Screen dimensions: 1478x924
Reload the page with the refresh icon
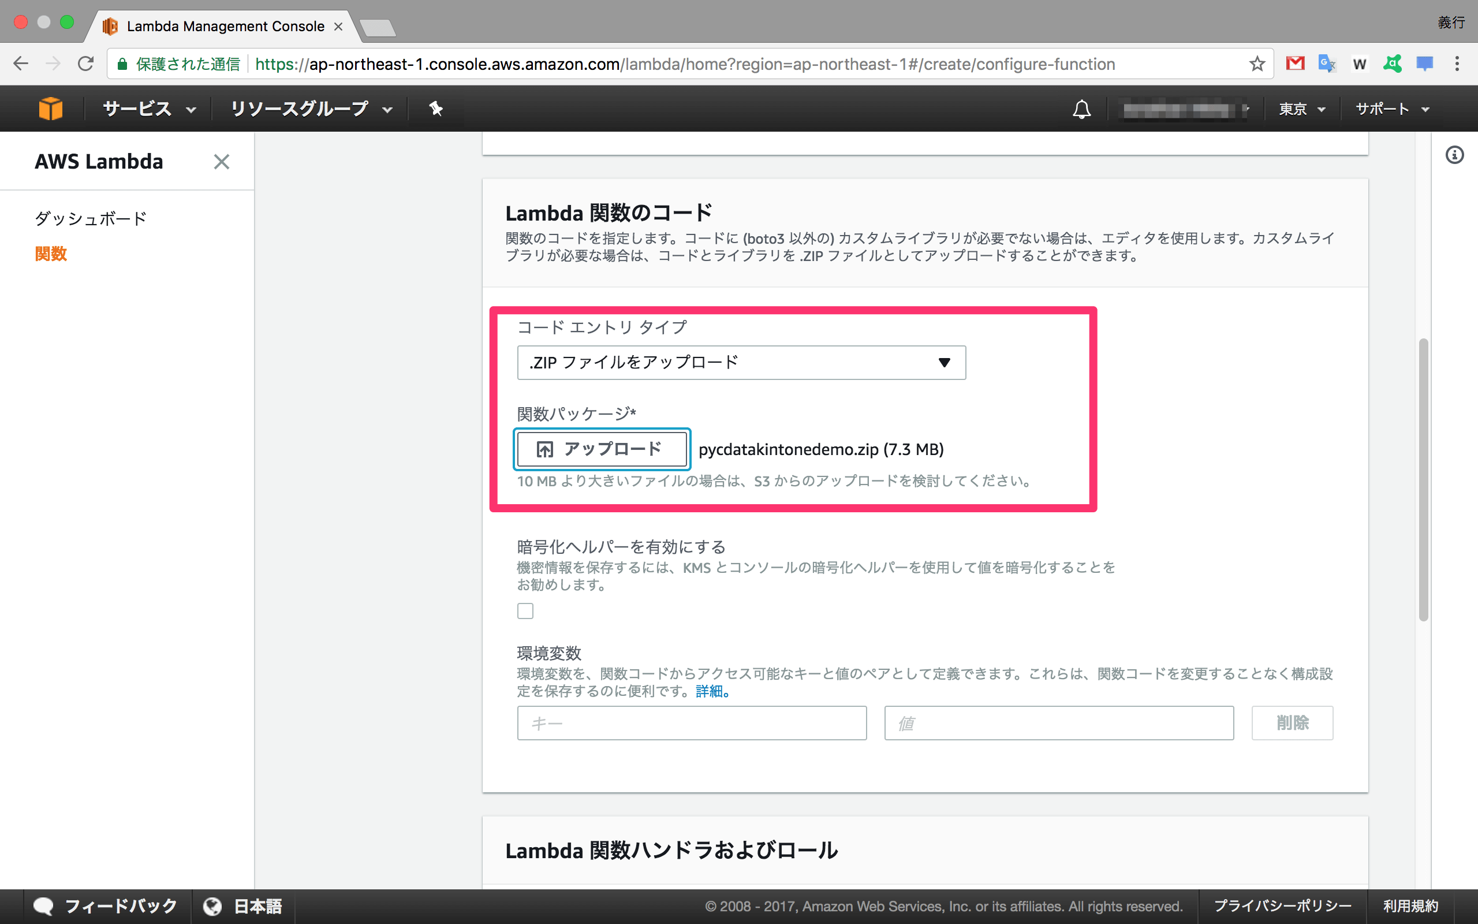(85, 64)
